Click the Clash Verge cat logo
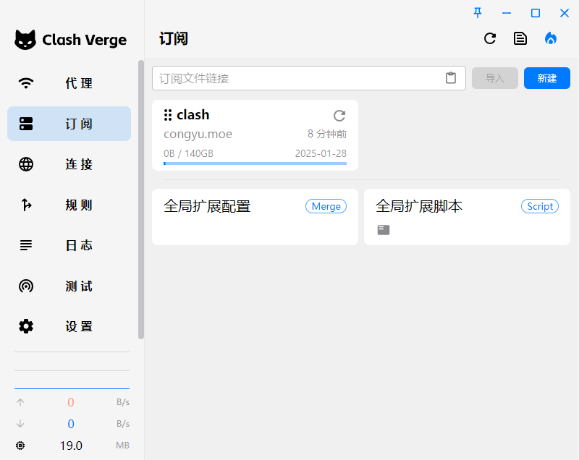Screen dimensions: 579x460 tap(25, 40)
